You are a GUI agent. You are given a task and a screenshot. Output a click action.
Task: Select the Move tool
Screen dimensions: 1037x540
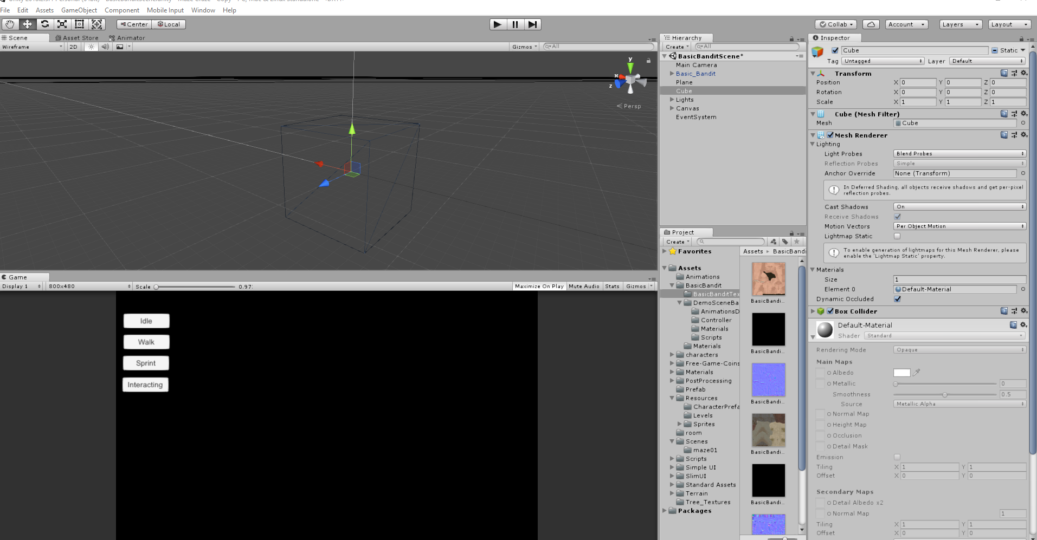[x=27, y=24]
